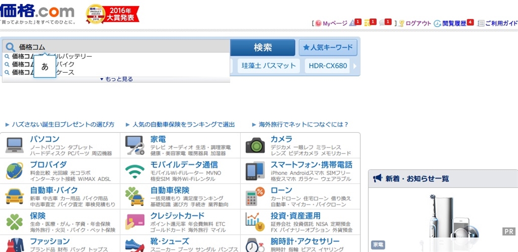
Task: Open the 家電 category heading
Action: tap(158, 139)
